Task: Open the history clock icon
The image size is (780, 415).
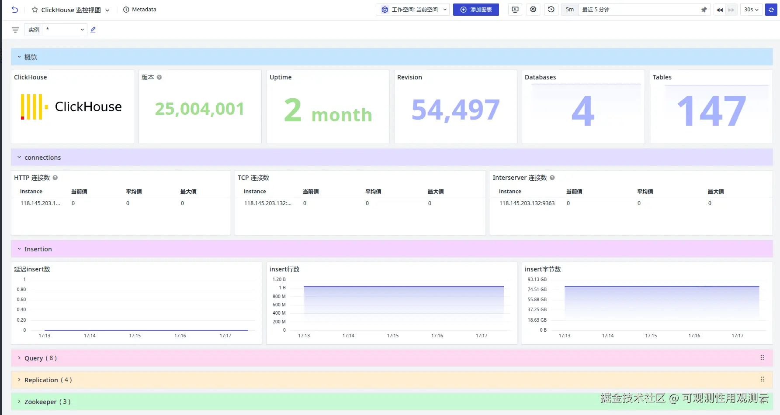Action: tap(551, 10)
